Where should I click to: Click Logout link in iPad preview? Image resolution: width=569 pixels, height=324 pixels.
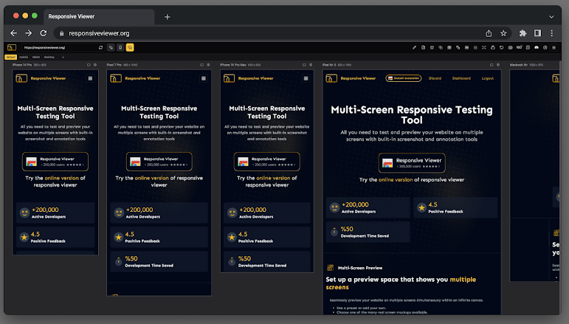tap(487, 78)
